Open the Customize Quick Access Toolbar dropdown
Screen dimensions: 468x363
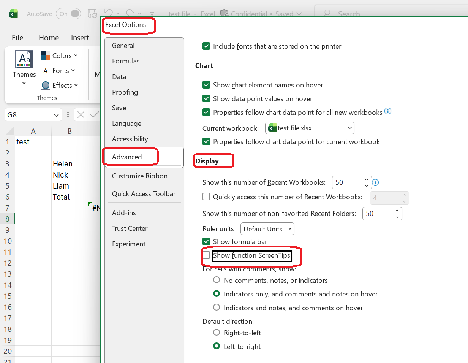(152, 14)
